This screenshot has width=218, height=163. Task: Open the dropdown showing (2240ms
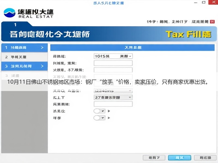coord(113,91)
